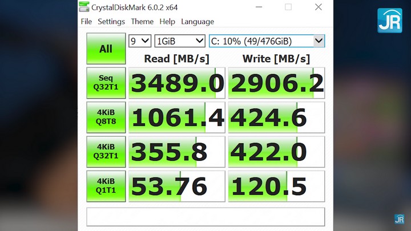This screenshot has height=231, width=411.
Task: Click the Write [MB/s] column header
Action: tap(276, 59)
